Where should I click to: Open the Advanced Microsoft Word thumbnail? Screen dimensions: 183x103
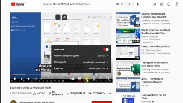click(x=128, y=20)
